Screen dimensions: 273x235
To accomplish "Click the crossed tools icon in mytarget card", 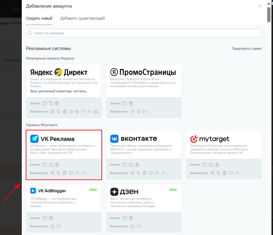I will 213,173.
